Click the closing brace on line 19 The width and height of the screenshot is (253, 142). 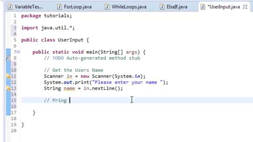[23, 125]
